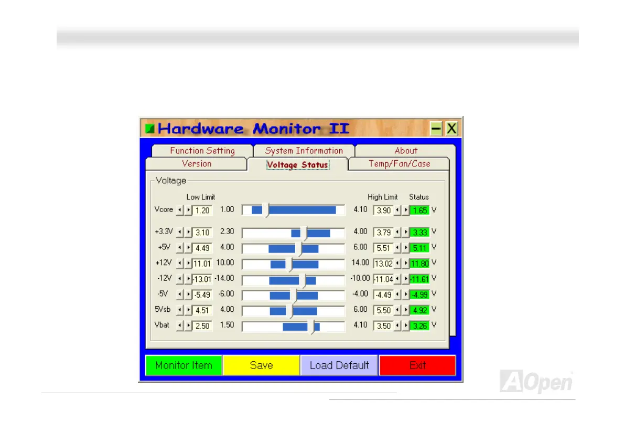Screen dimensions: 624x431
Task: Click the Vcore status value 1.65
Action: click(419, 211)
